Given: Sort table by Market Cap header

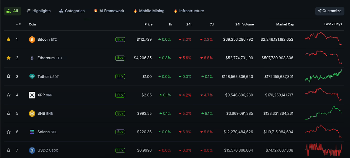Looking at the screenshot, I should 285,24.
